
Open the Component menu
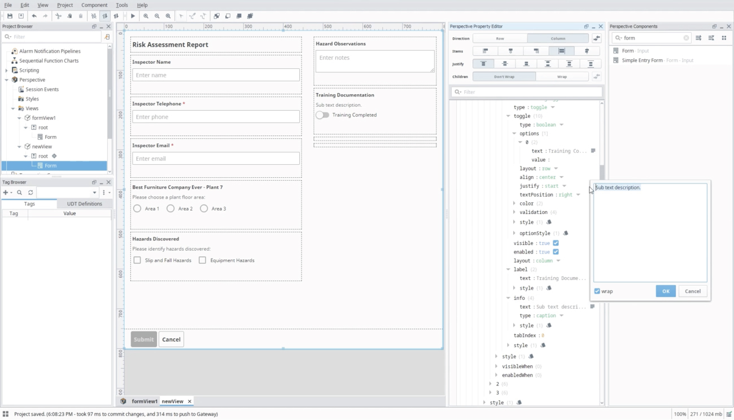pyautogui.click(x=94, y=5)
